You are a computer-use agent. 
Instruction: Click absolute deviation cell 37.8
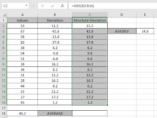tap(90, 42)
